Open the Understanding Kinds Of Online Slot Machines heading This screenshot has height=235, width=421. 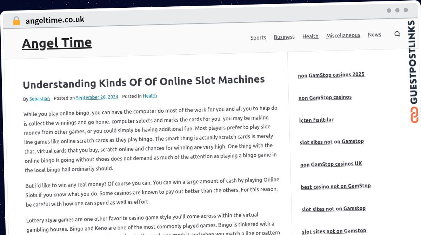(x=143, y=82)
